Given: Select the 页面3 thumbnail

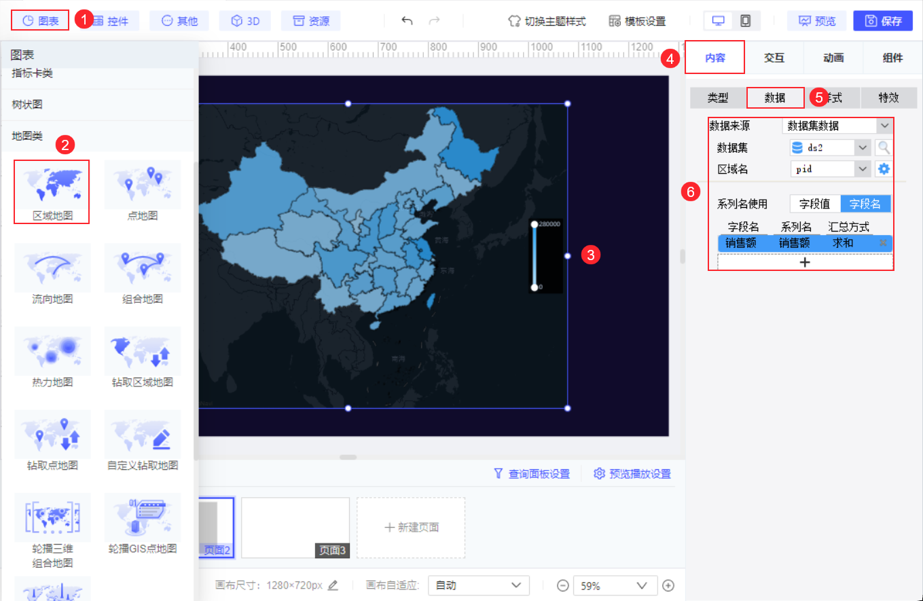Looking at the screenshot, I should point(295,528).
